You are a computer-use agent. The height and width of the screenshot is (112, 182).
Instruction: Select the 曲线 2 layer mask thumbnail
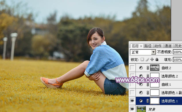[x=155, y=68]
